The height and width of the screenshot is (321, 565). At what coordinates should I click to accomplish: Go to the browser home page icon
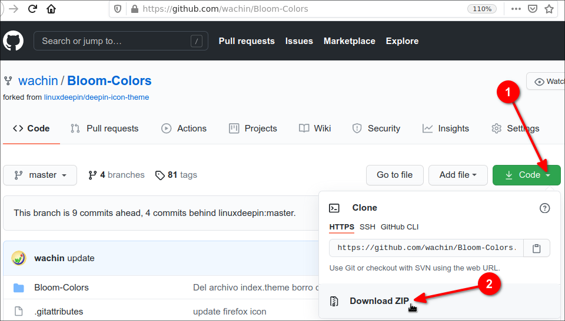pos(51,9)
